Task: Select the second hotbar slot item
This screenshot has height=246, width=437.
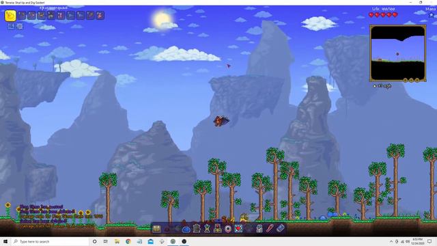Action: 22,15
